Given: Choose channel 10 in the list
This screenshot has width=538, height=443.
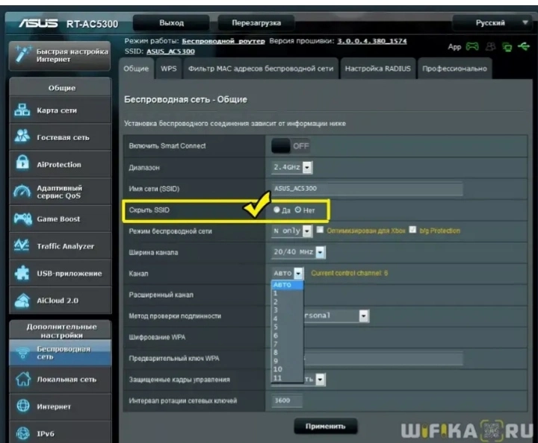Looking at the screenshot, I should point(287,369).
